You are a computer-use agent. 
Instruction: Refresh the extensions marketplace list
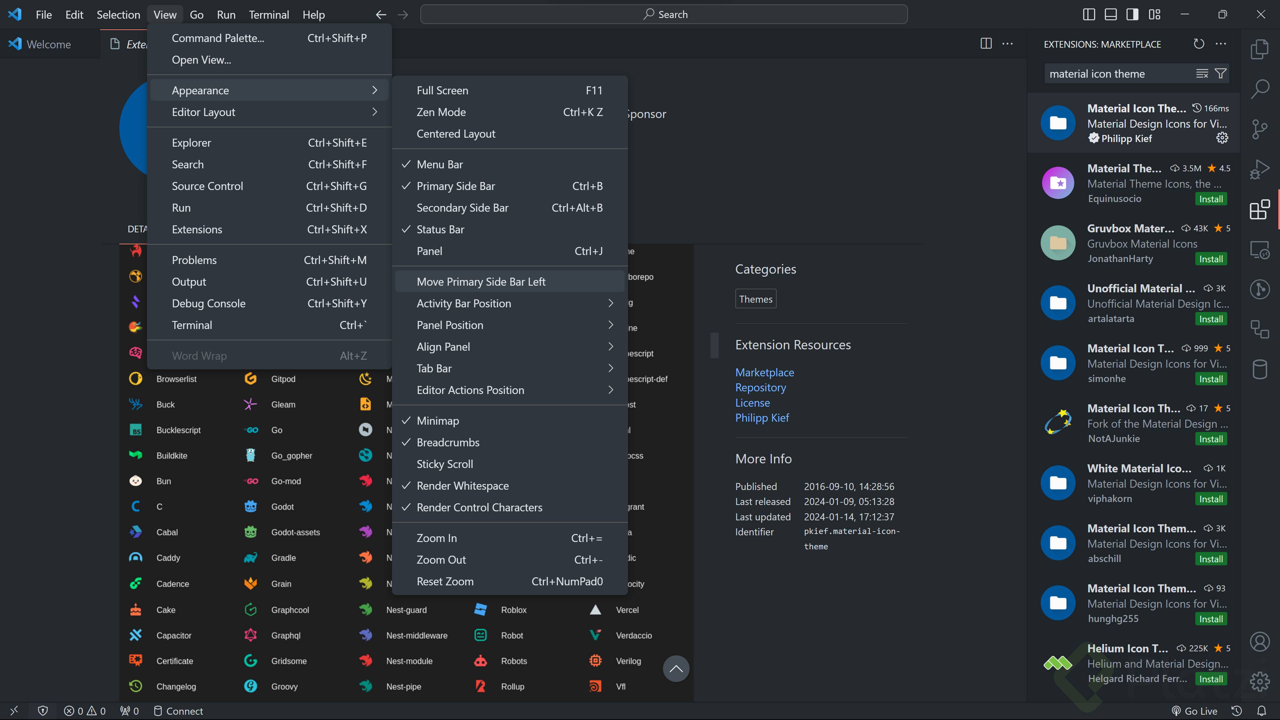1199,44
